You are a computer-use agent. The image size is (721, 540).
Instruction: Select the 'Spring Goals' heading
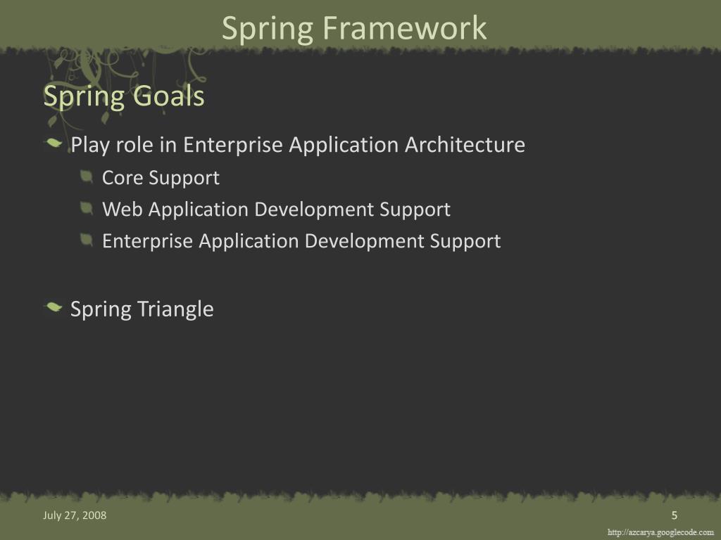tap(124, 96)
